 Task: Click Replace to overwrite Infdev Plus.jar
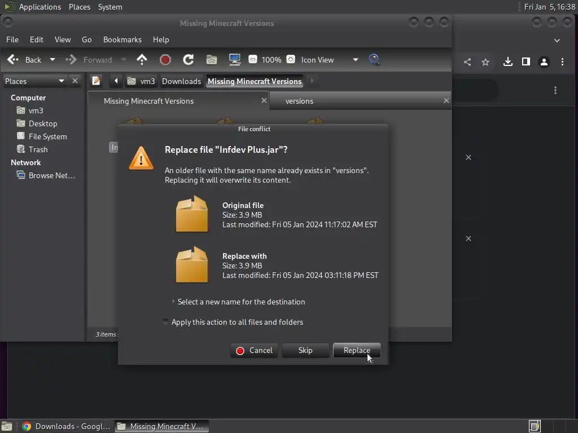[357, 350]
